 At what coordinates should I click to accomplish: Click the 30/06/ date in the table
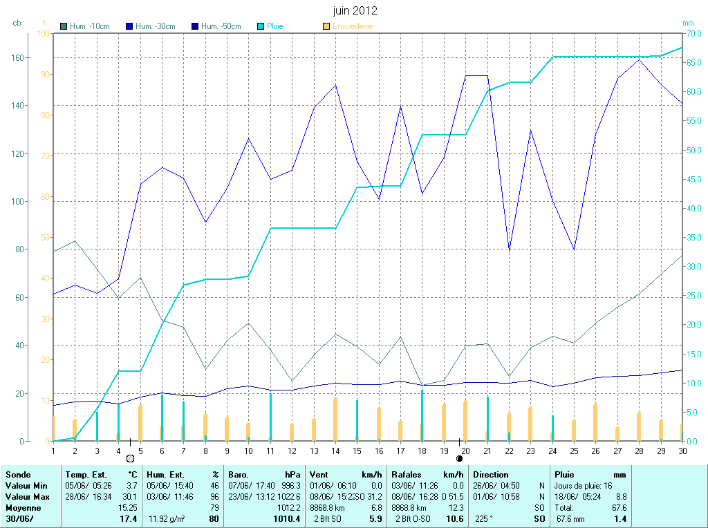tap(20, 518)
